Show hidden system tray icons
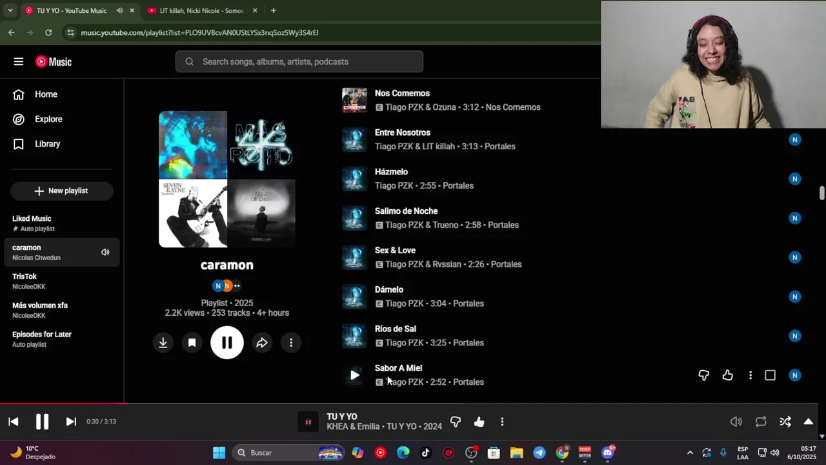Viewport: 826px width, 465px height. click(x=690, y=453)
